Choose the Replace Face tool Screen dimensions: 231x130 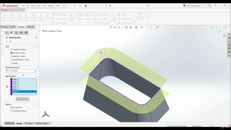point(86,19)
